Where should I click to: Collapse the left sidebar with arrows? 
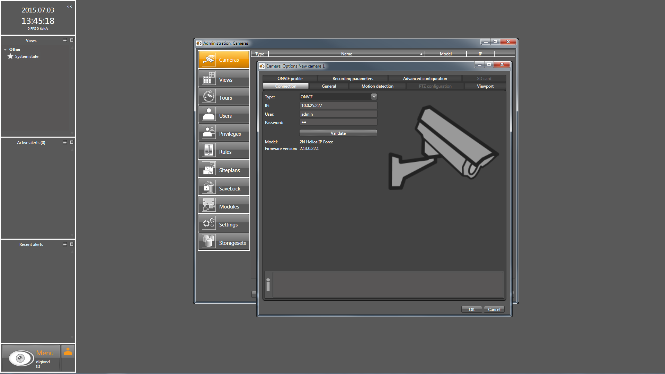(70, 7)
